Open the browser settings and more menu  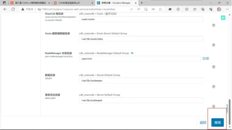coord(227,9)
